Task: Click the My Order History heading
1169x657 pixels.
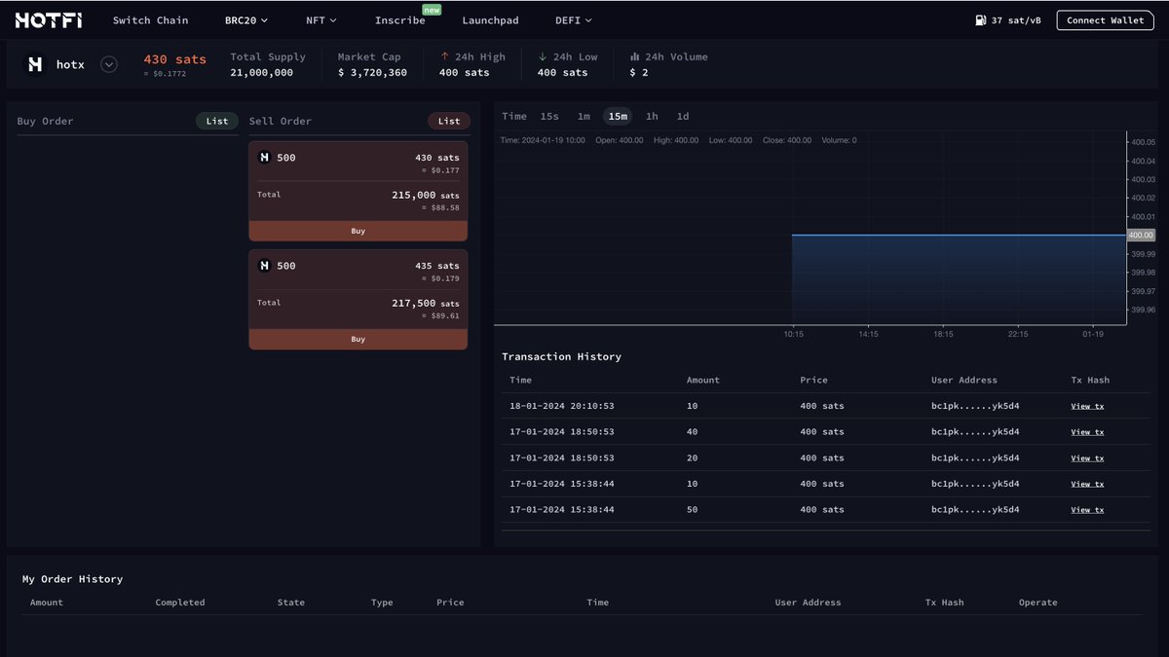Action: [x=73, y=579]
